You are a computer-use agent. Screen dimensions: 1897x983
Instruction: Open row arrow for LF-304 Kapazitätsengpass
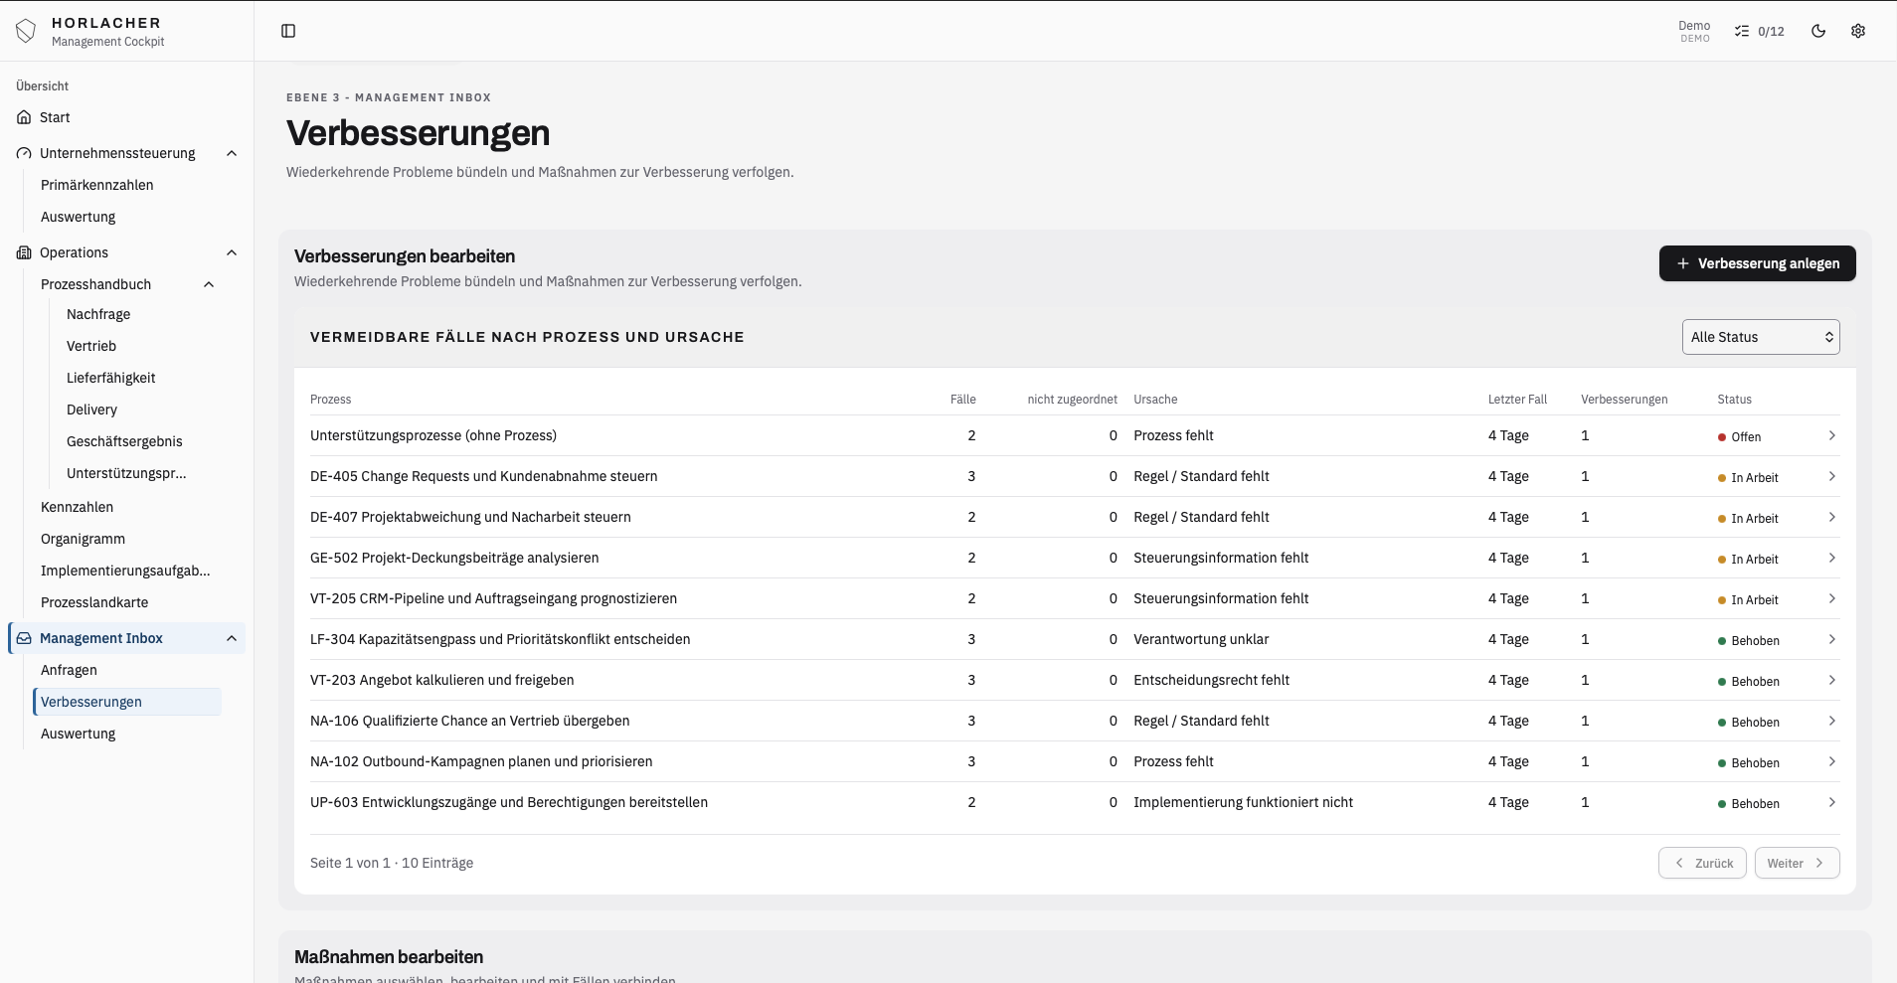pos(1831,639)
